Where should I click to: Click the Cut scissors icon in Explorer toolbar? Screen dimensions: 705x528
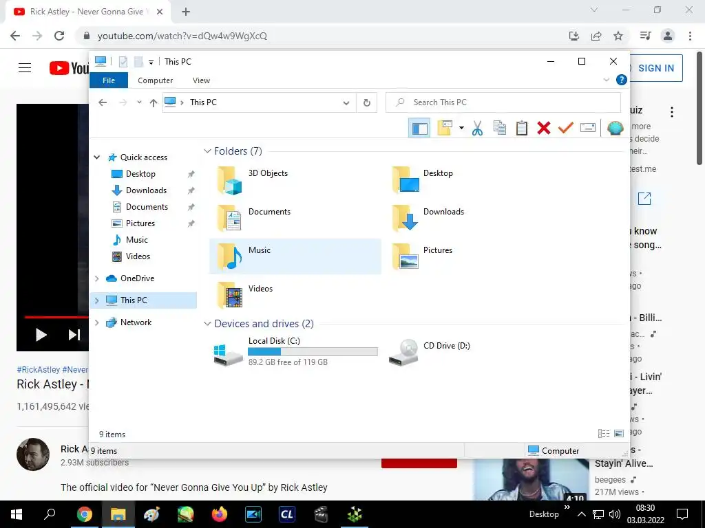tap(477, 128)
